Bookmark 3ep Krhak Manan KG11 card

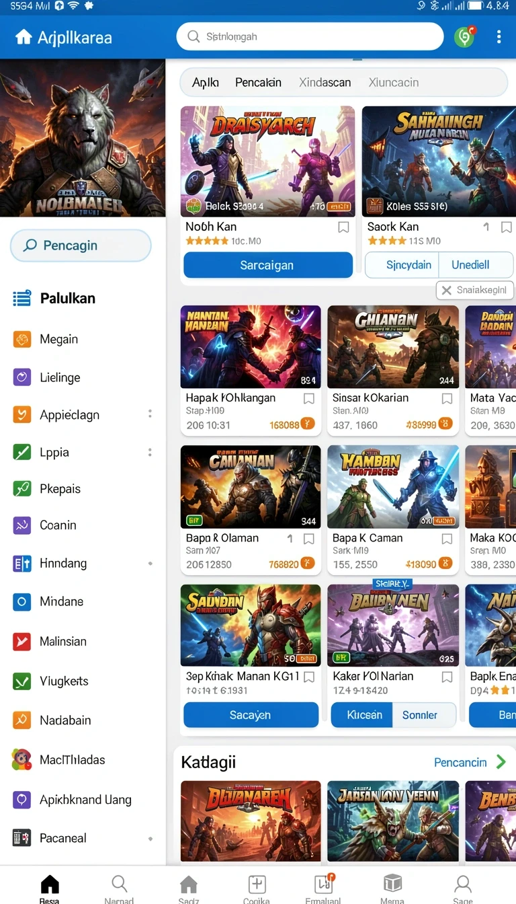(x=309, y=677)
